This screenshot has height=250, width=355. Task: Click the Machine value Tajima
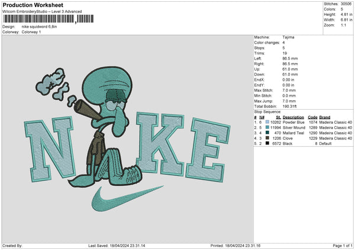[289, 37]
